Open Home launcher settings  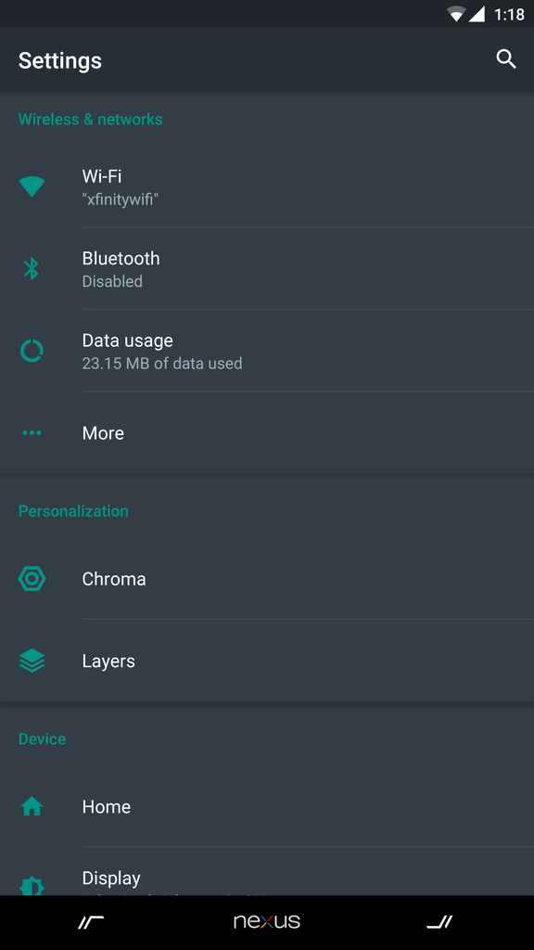(267, 806)
